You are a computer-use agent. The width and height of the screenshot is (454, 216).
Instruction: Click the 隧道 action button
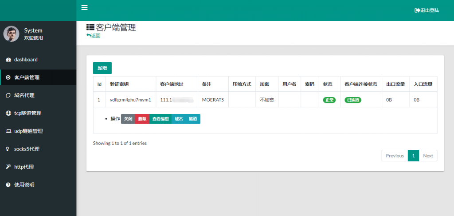[193, 119]
